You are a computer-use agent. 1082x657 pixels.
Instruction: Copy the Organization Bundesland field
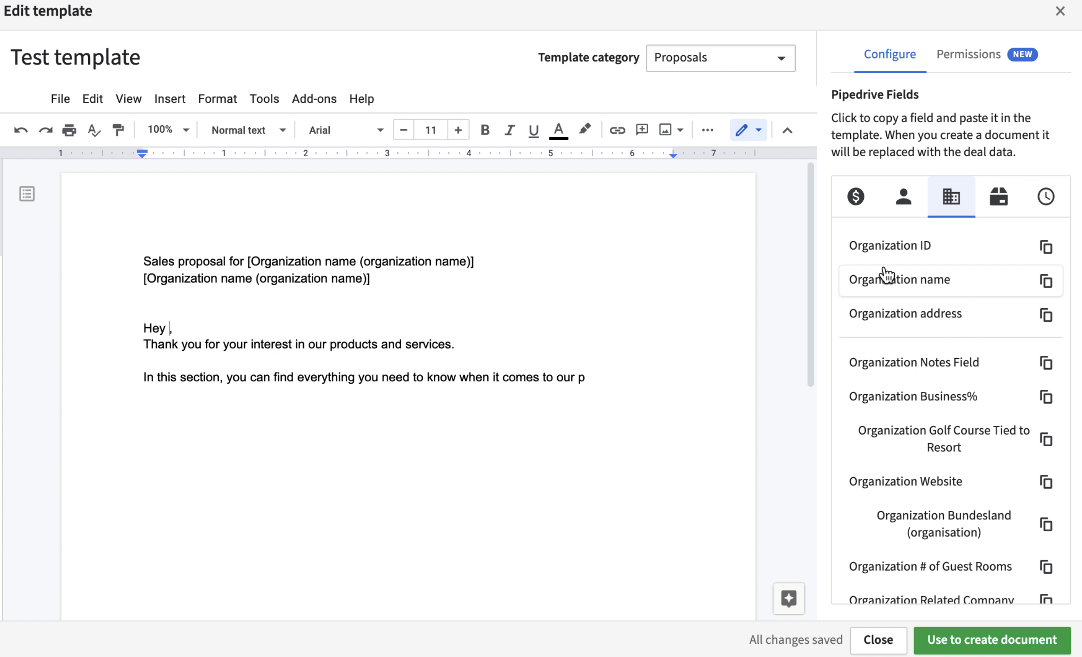click(x=1046, y=524)
